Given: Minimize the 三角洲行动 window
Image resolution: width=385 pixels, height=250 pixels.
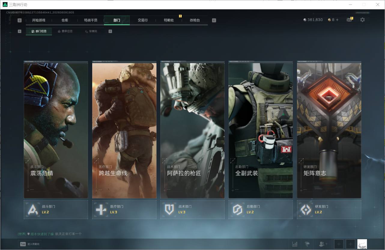Looking at the screenshot, I should click(x=351, y=5).
